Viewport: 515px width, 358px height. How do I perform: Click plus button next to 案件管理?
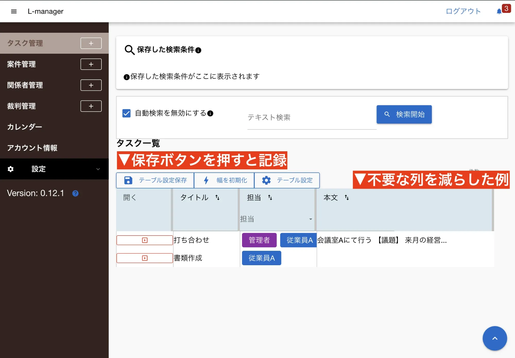tap(91, 64)
